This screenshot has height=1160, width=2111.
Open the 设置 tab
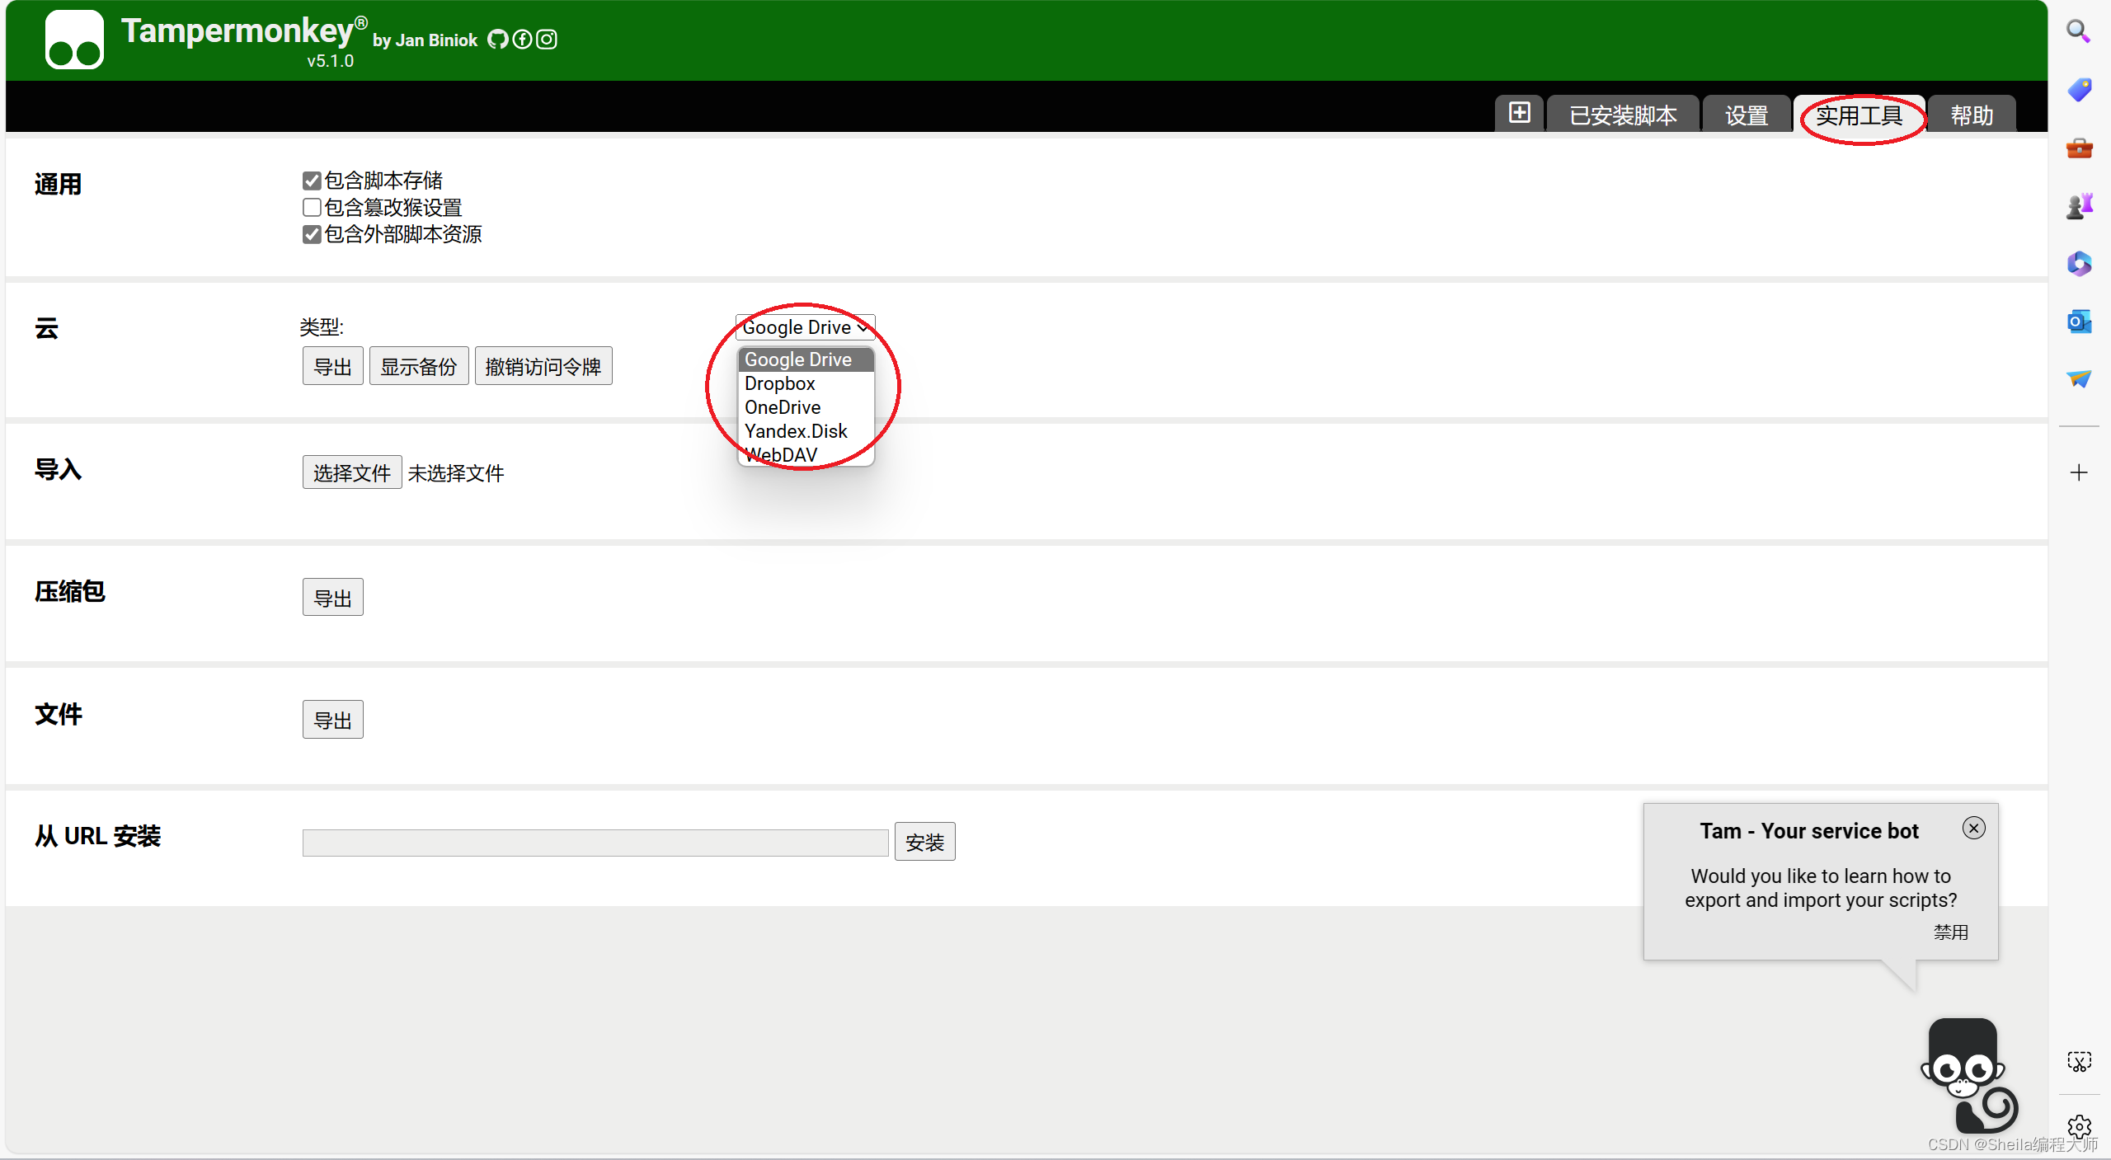(1746, 115)
